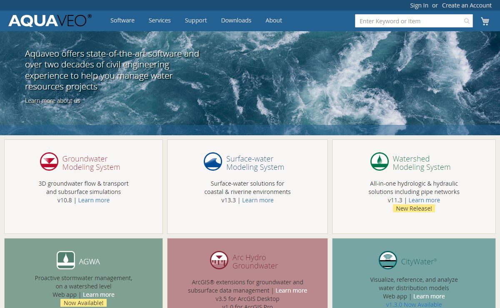Open the Support menu
Screen dimensions: 500x308
196,20
